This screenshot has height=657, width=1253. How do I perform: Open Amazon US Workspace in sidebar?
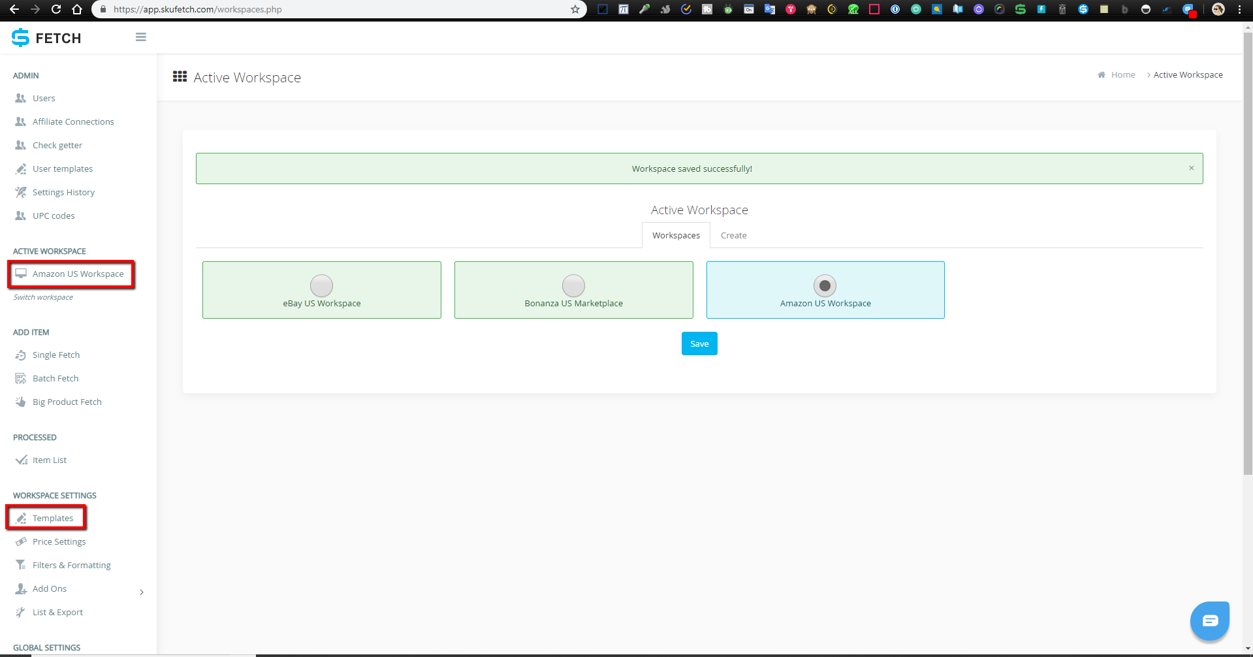pos(71,274)
